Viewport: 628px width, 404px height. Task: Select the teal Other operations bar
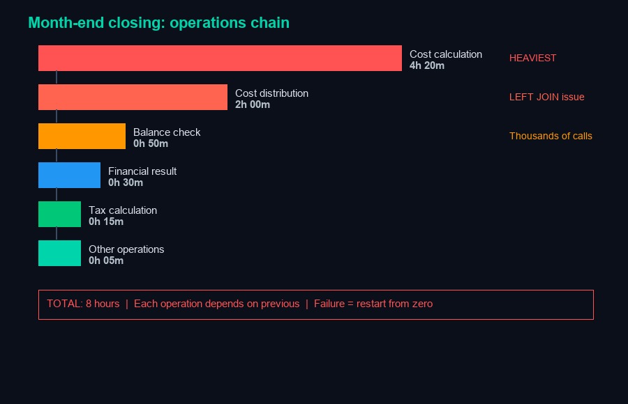pos(59,253)
